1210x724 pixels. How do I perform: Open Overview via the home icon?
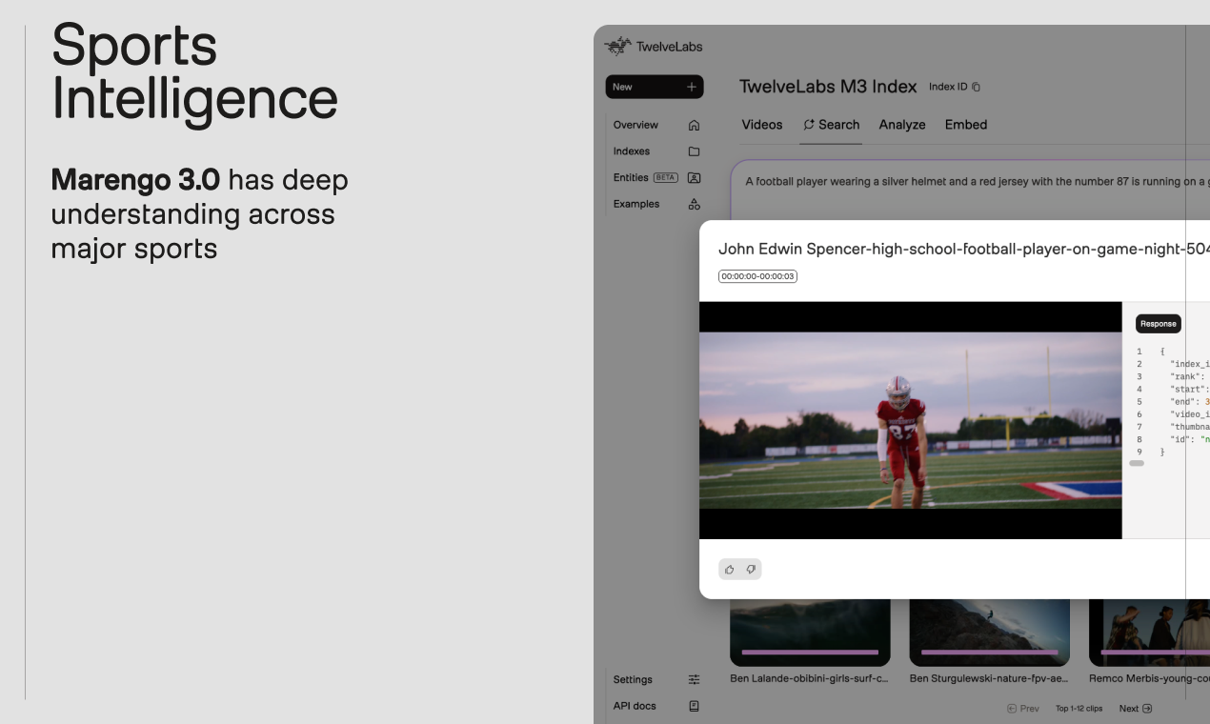694,125
